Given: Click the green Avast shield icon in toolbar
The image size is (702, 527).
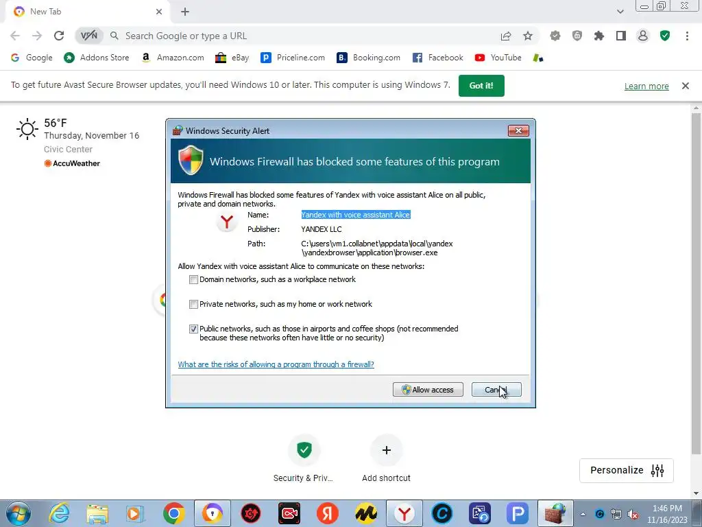Looking at the screenshot, I should pos(665,36).
